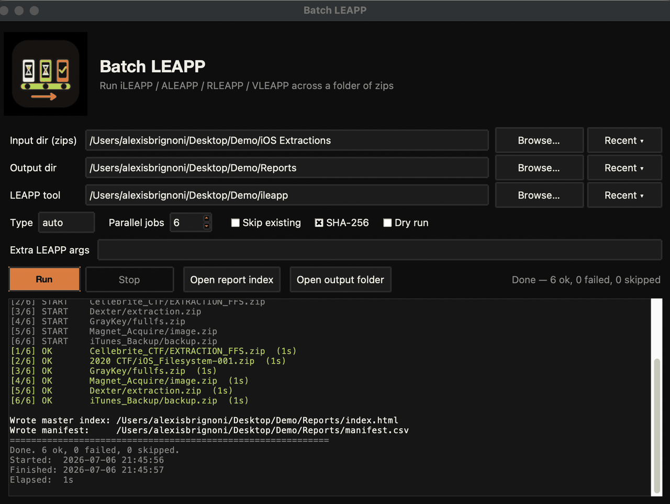
Task: Select log line '[2/6] OK 2020 CTF/iOS_Filesystem-001.zip'
Action: [x=148, y=361]
